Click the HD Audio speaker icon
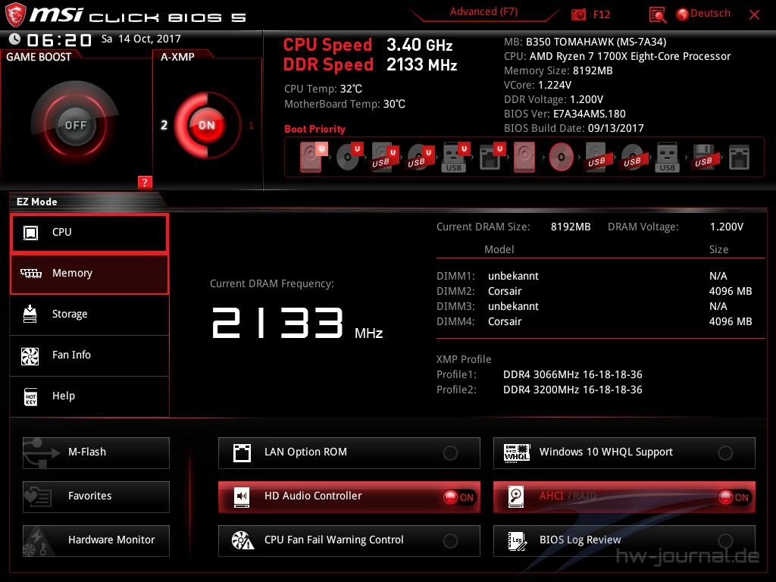Image resolution: width=776 pixels, height=582 pixels. [x=242, y=497]
